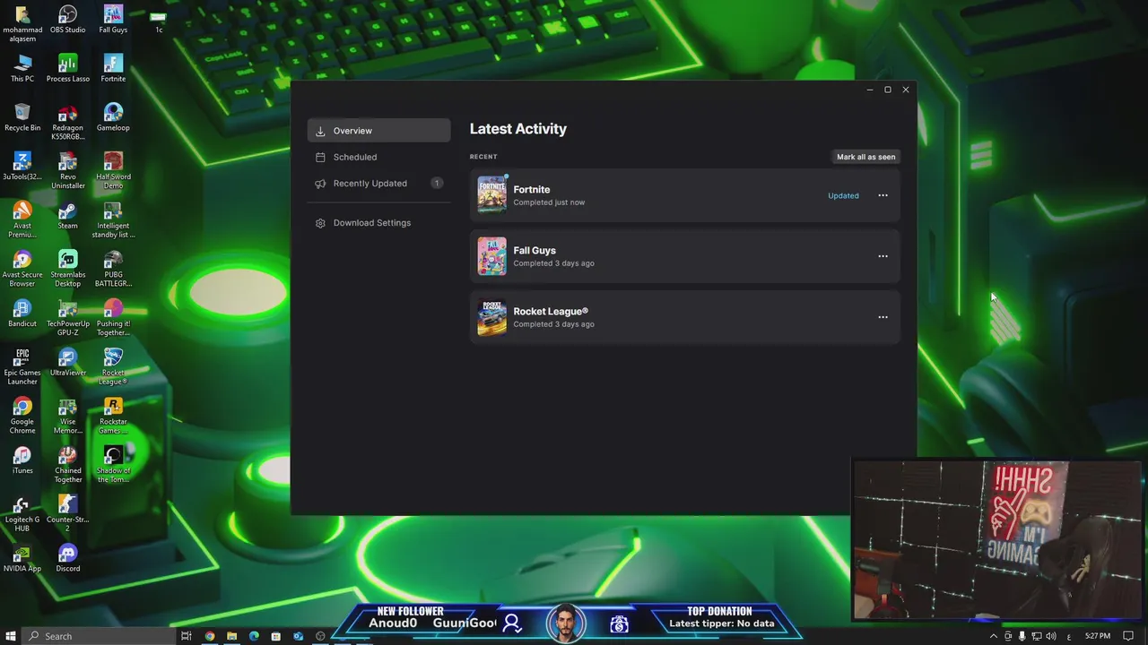Select the Fortnite desktop shortcut
Viewport: 1148px width, 645px height.
pos(113,68)
